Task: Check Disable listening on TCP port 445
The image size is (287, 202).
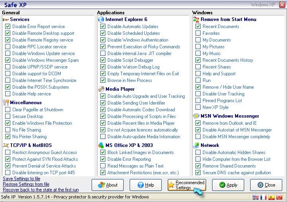Action: tap(8, 172)
